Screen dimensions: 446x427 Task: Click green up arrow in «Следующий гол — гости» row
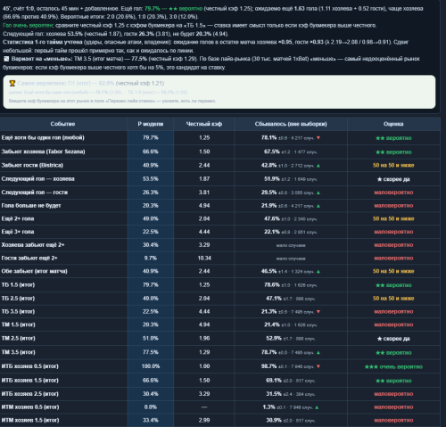click(x=318, y=193)
